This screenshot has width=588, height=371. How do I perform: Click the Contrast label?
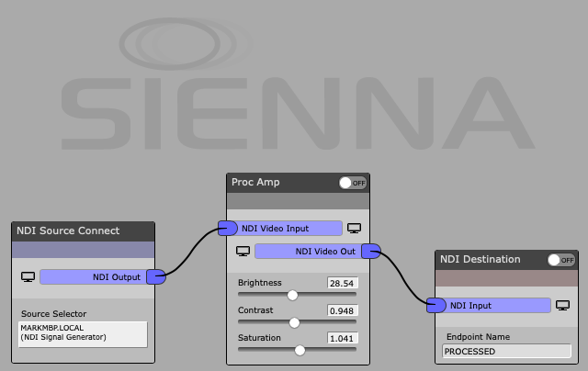click(x=255, y=310)
